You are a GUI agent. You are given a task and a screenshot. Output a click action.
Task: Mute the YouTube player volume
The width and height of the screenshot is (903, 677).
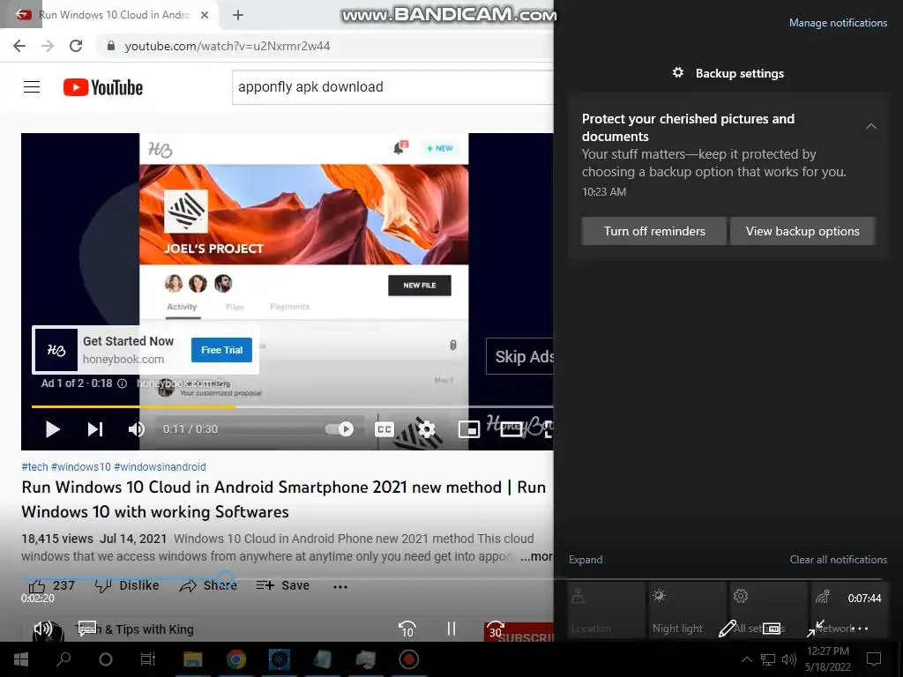[137, 429]
